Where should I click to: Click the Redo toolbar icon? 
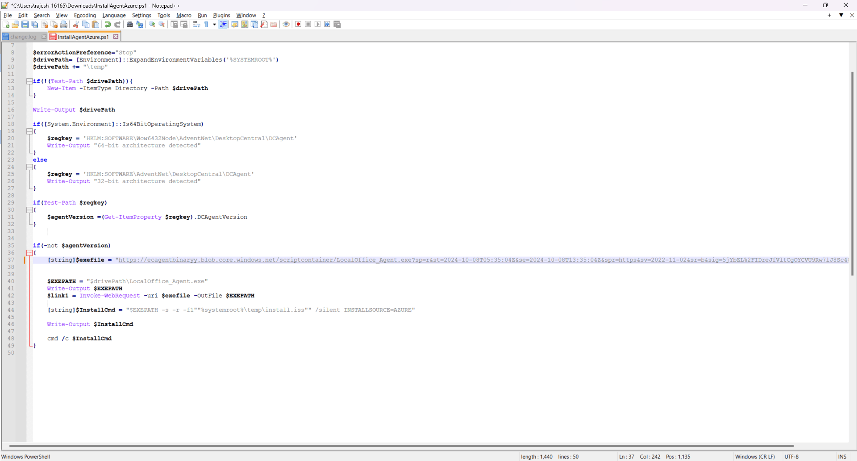pyautogui.click(x=117, y=25)
